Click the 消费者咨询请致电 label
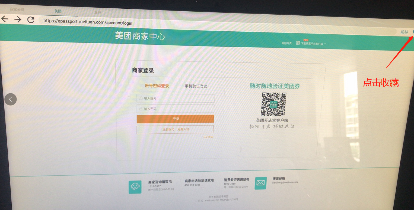Viewport: 414px width, 210px height. pos(237,179)
